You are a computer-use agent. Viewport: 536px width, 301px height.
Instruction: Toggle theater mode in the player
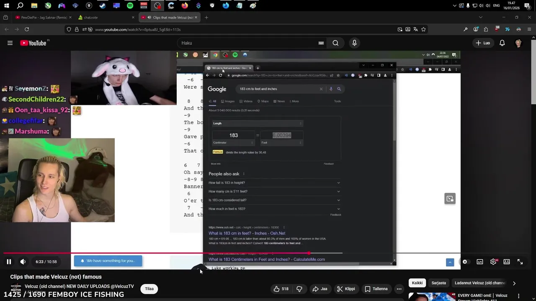(x=507, y=262)
